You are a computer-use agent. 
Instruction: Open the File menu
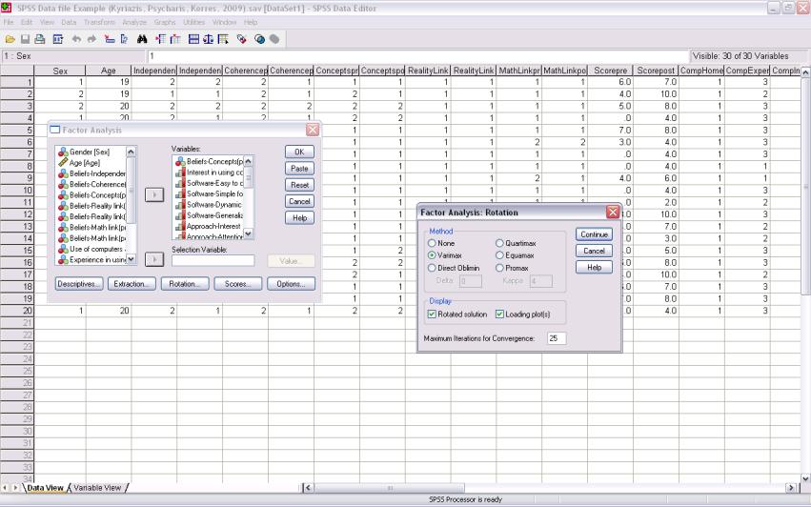point(9,22)
